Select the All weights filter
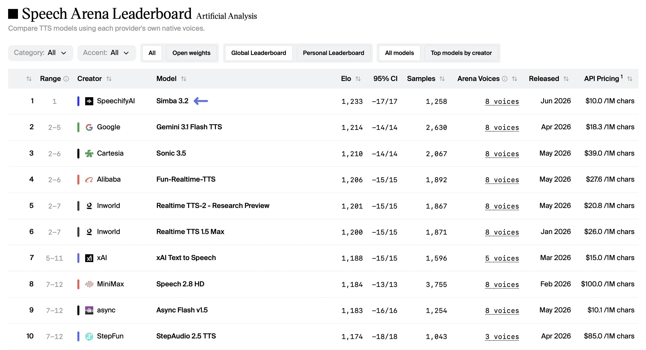This screenshot has height=350, width=646. pos(152,53)
